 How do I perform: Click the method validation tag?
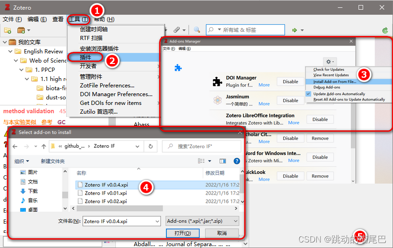[x=28, y=111]
